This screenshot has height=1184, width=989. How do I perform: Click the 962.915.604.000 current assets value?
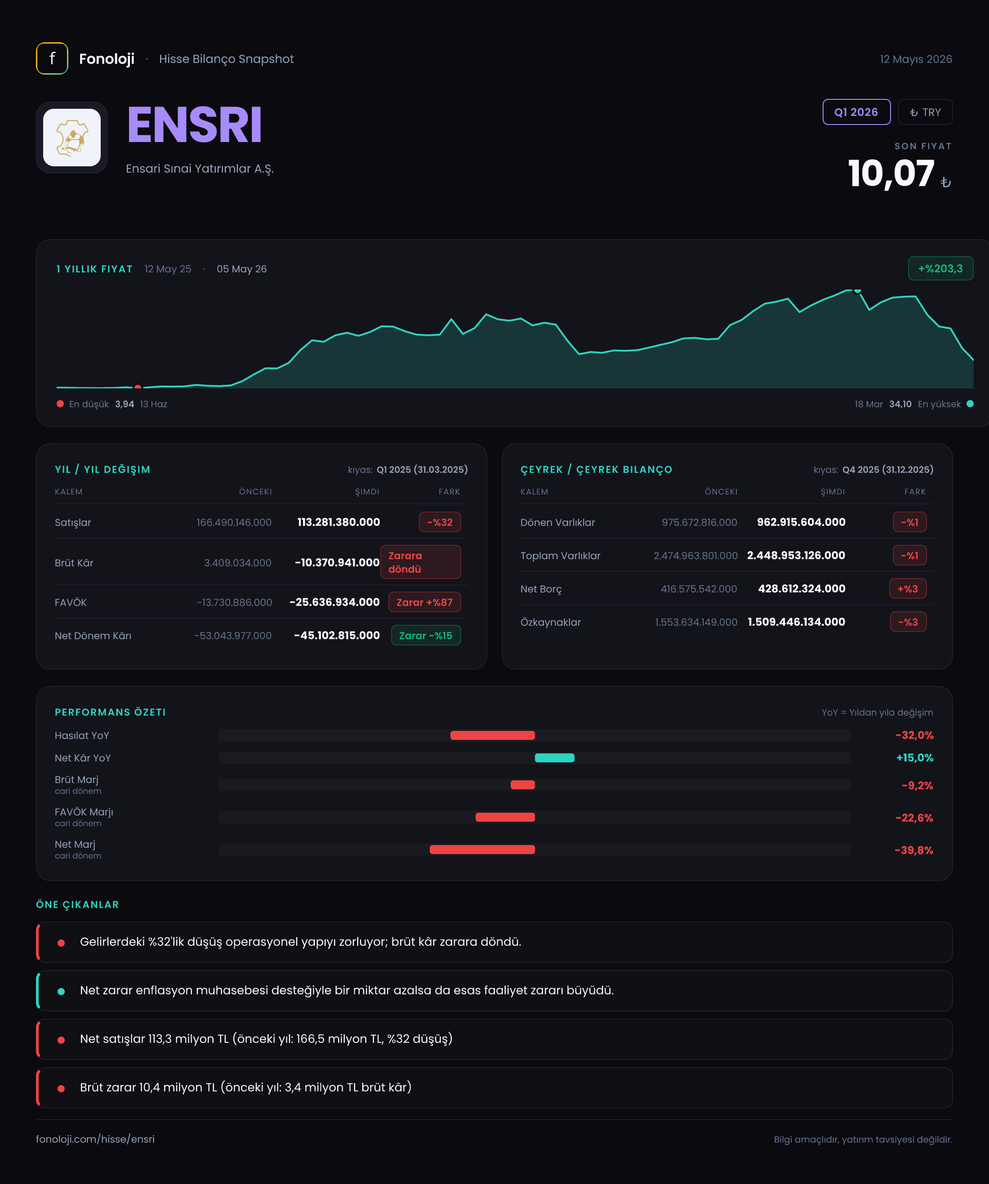(x=801, y=522)
